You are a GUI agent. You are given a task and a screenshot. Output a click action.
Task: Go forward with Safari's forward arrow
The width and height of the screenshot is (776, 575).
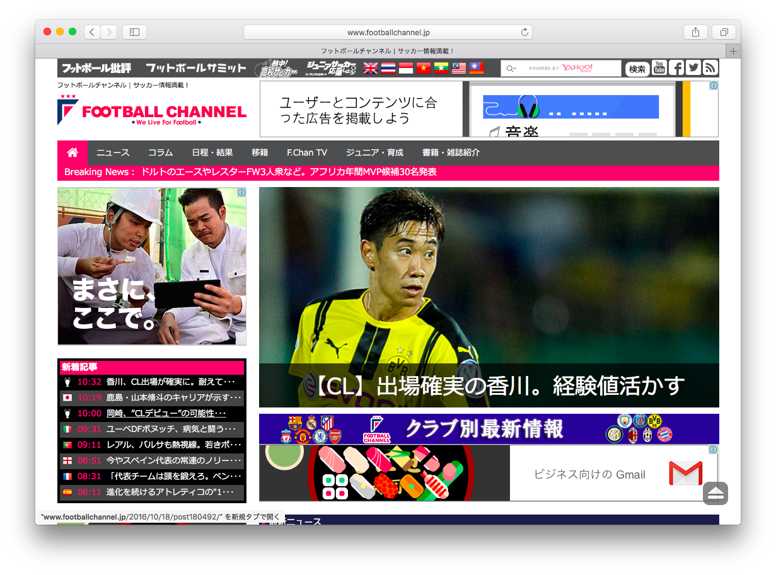[108, 32]
